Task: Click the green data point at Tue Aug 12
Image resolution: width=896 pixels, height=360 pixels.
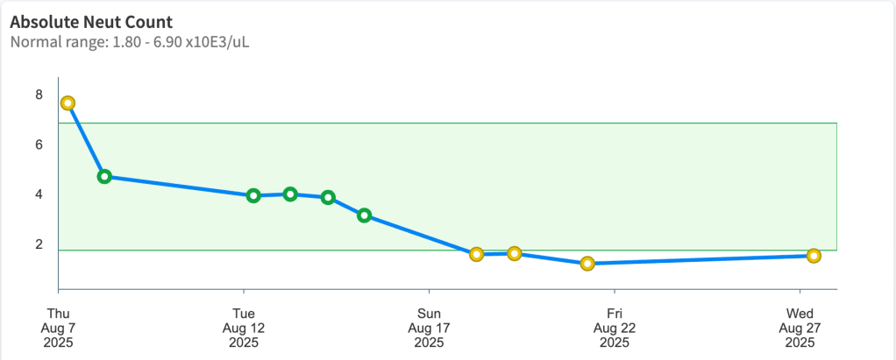Action: tap(253, 195)
